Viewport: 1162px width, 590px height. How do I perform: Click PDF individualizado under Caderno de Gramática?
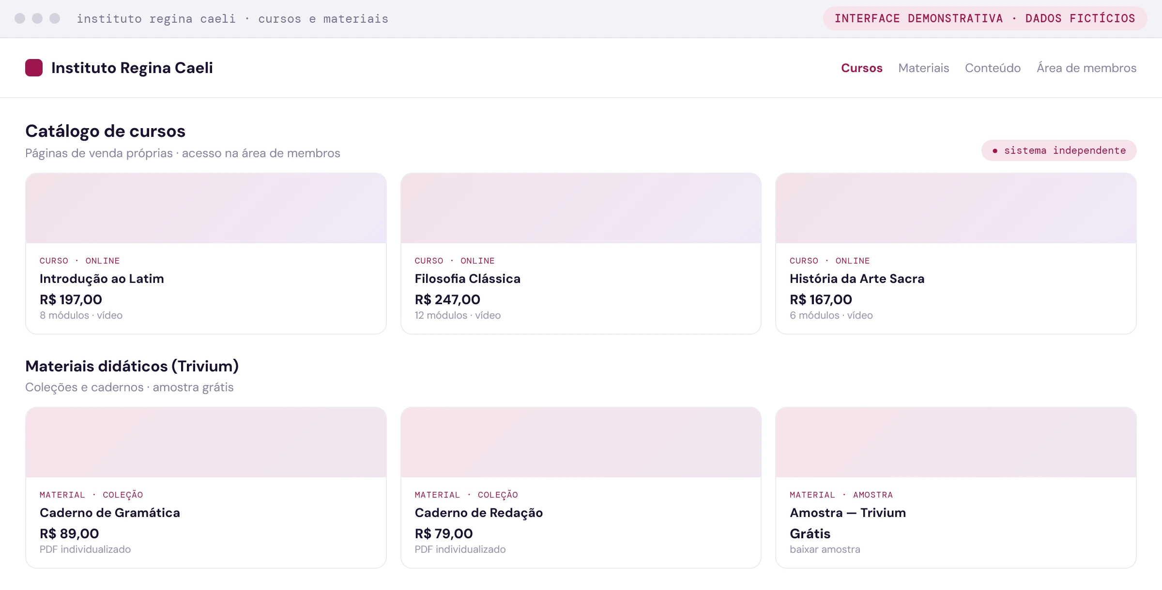[85, 549]
